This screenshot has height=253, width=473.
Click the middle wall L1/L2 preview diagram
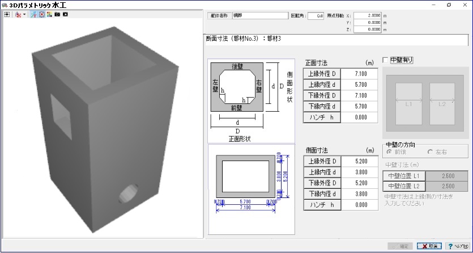(425, 103)
